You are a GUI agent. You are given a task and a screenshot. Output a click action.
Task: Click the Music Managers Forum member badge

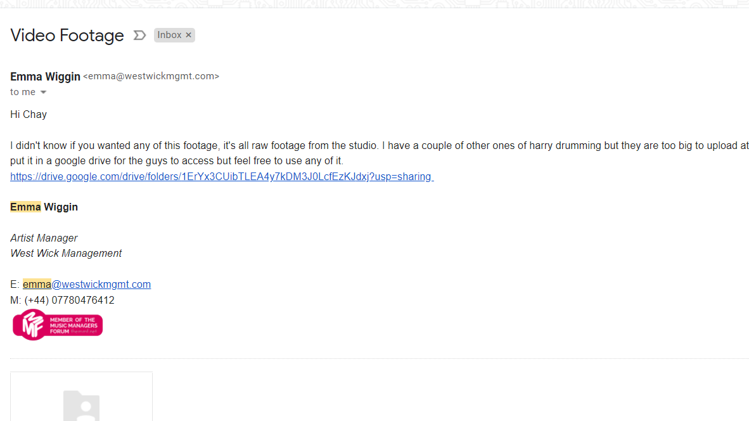pos(58,325)
